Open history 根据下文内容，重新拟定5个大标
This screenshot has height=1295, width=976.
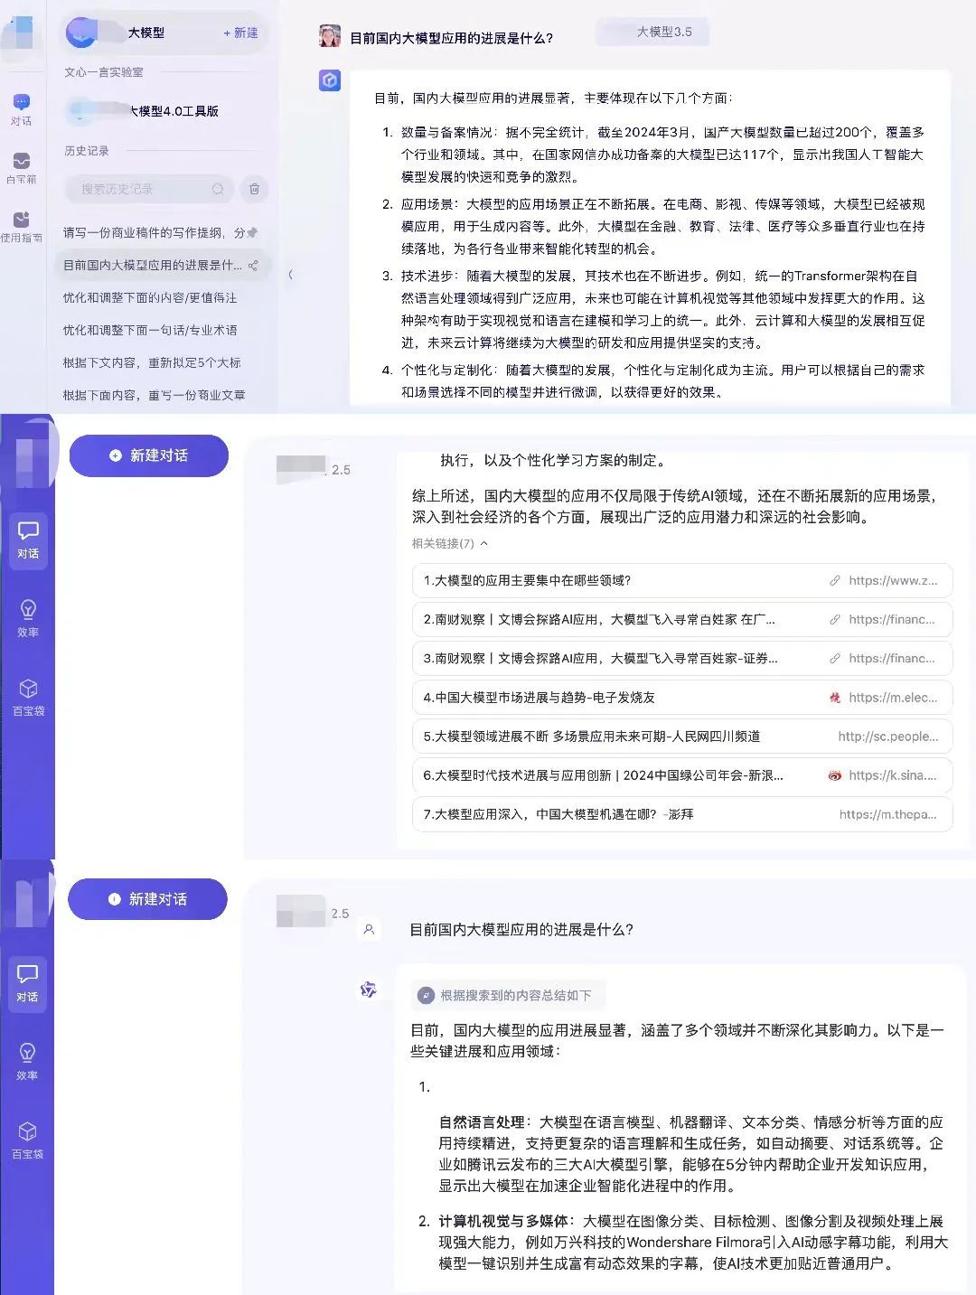pos(152,363)
